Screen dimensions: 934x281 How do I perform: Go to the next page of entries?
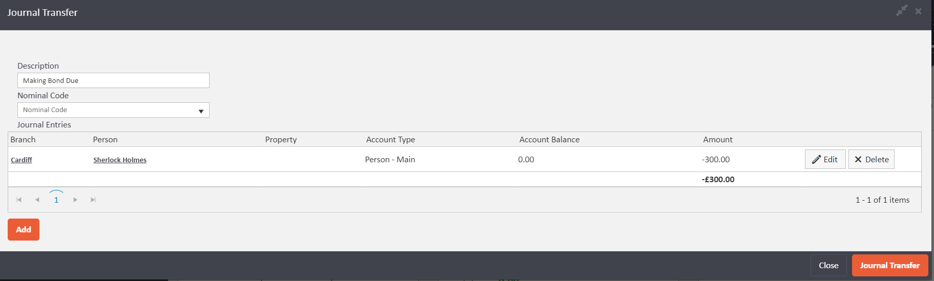tap(75, 200)
